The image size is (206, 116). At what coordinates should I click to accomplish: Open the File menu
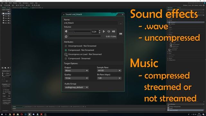2,3
